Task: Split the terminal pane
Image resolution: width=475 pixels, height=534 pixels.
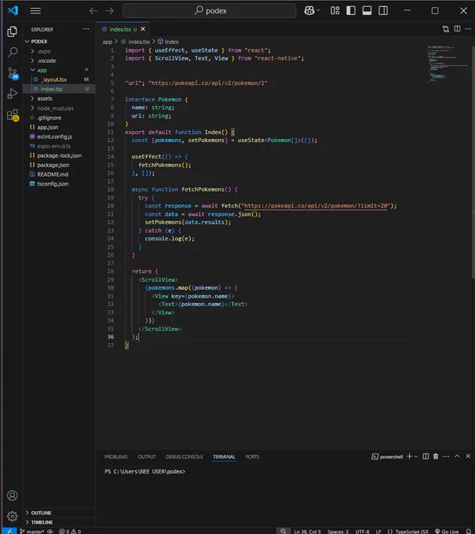Action: [426, 456]
